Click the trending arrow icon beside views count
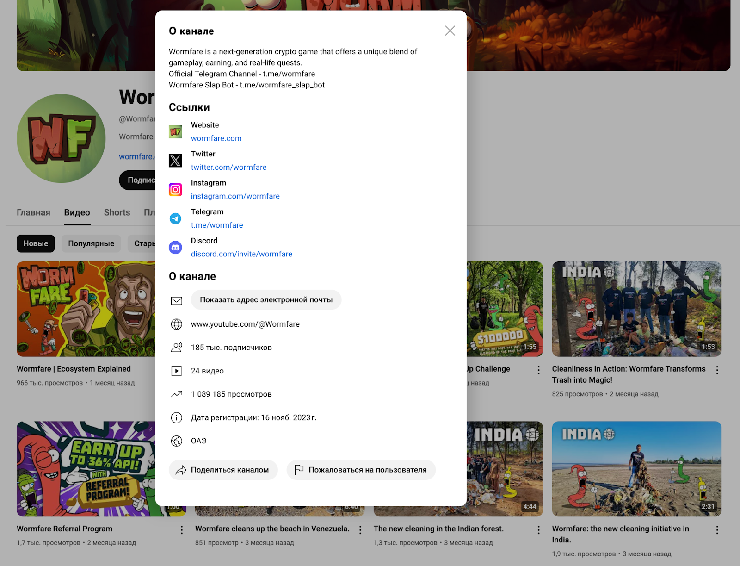The image size is (740, 566). [x=176, y=394]
